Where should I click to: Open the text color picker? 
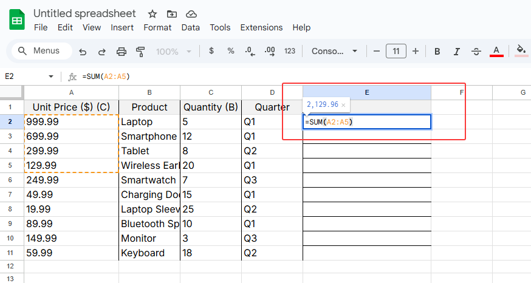[x=496, y=51]
